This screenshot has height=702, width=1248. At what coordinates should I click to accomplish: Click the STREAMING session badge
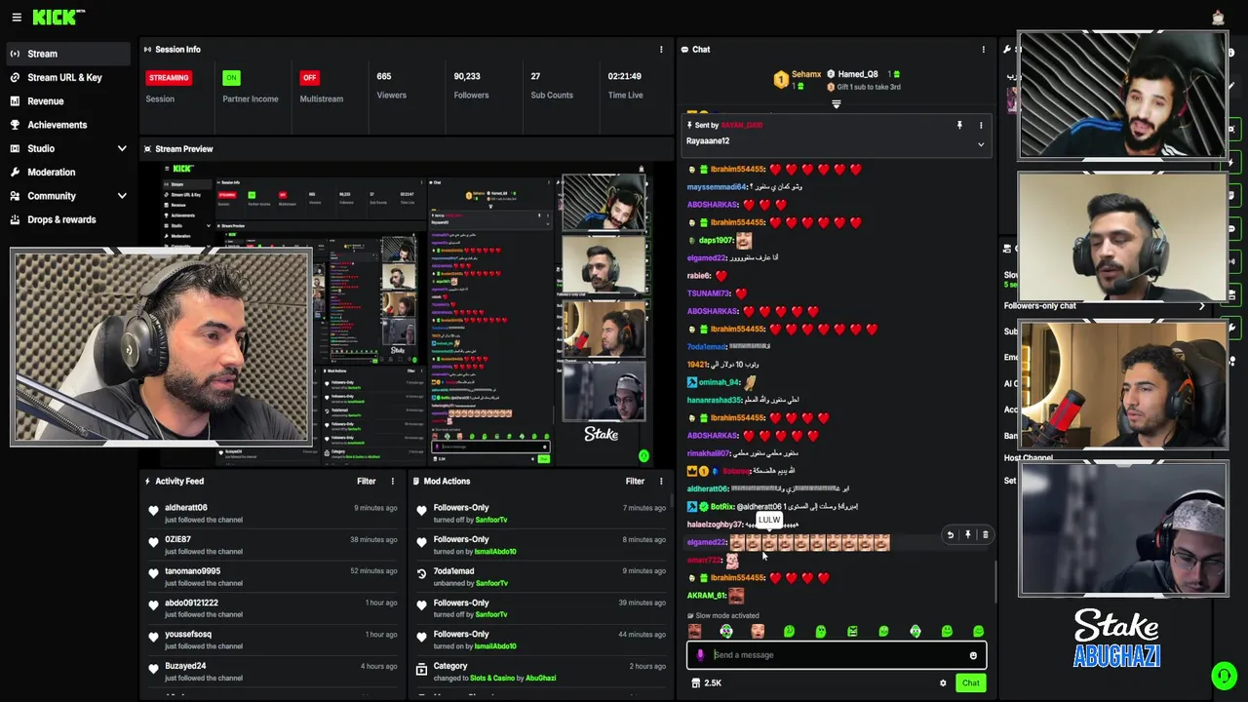[169, 78]
